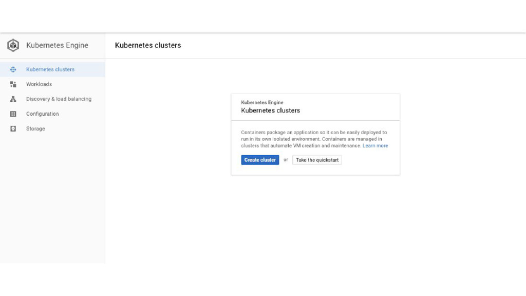Click the Workloads sidebar icon

[x=13, y=84]
